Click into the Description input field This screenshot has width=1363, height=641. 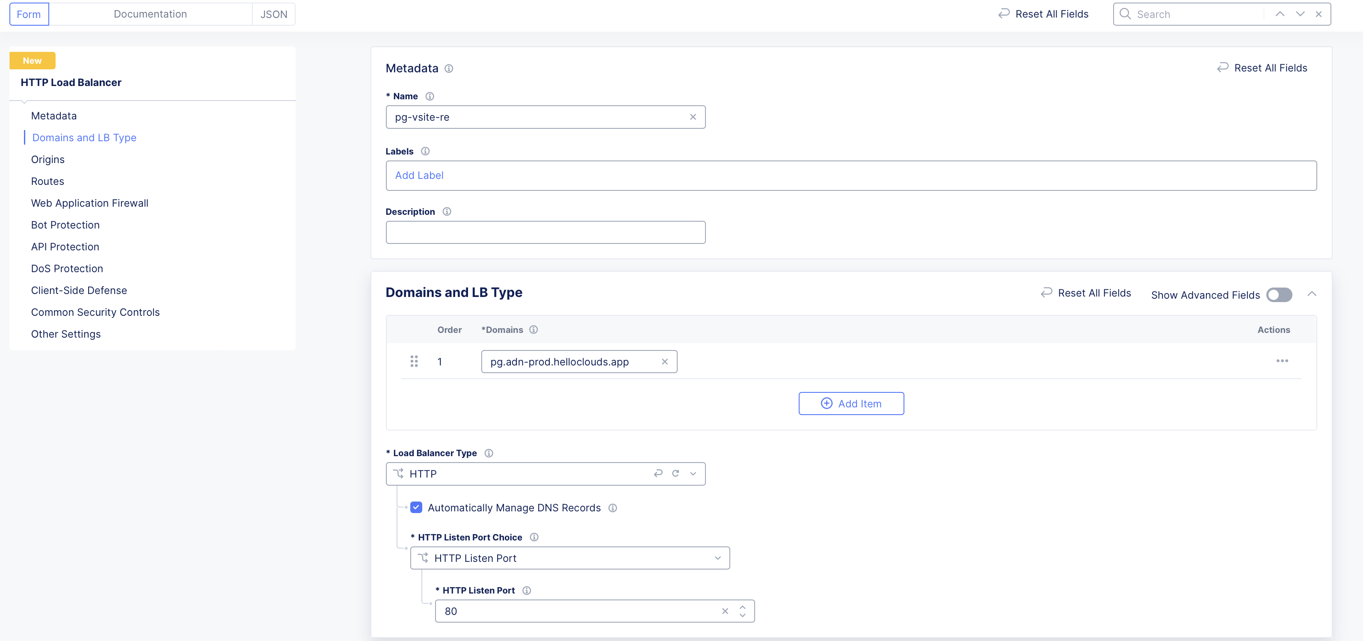coord(545,232)
